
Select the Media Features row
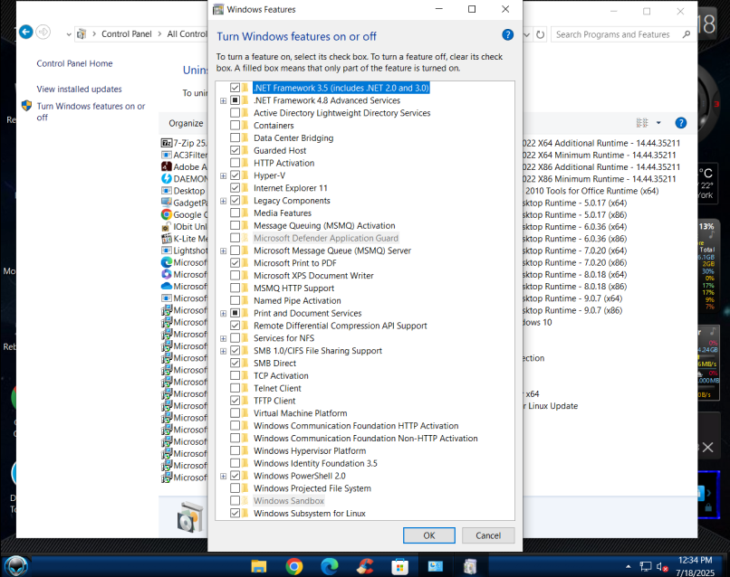tap(283, 213)
